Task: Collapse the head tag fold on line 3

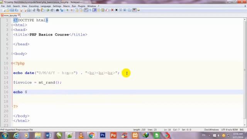Action: (12, 30)
